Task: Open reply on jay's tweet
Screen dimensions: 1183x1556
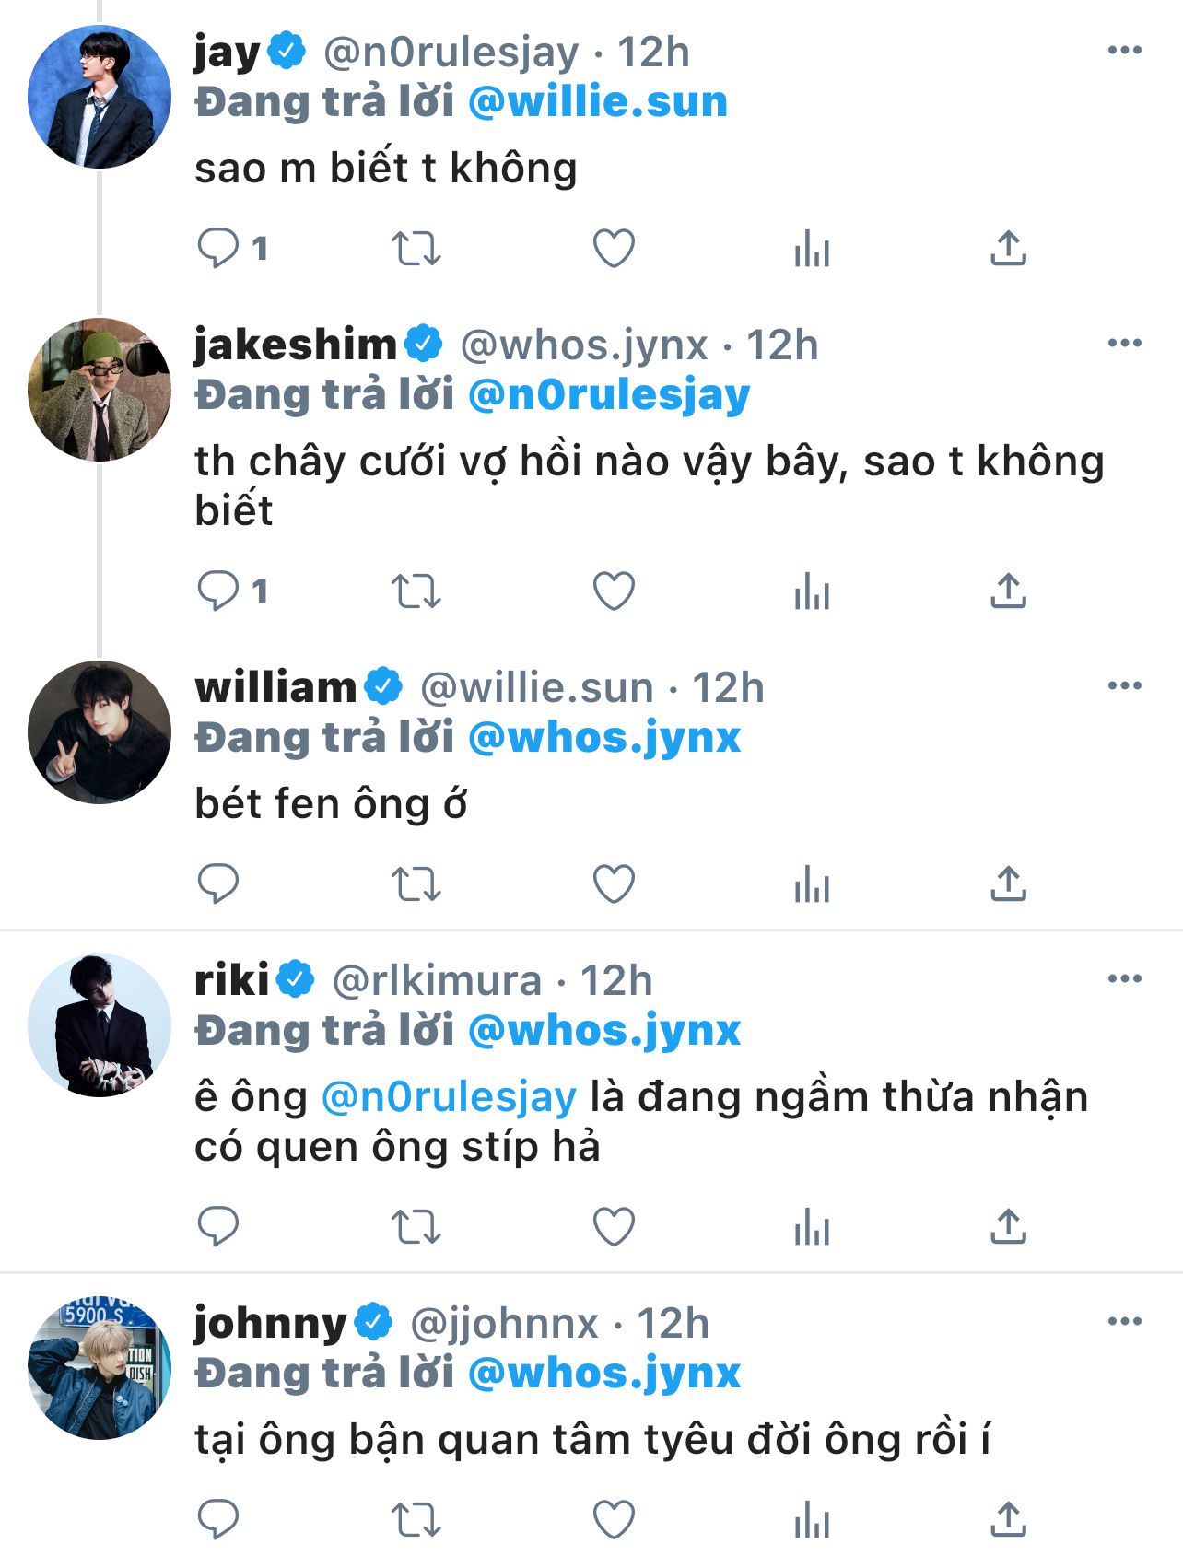Action: coord(218,248)
